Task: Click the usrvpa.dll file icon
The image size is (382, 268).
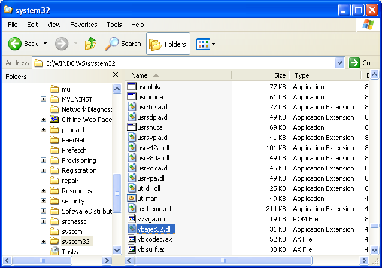Action: tap(132, 178)
